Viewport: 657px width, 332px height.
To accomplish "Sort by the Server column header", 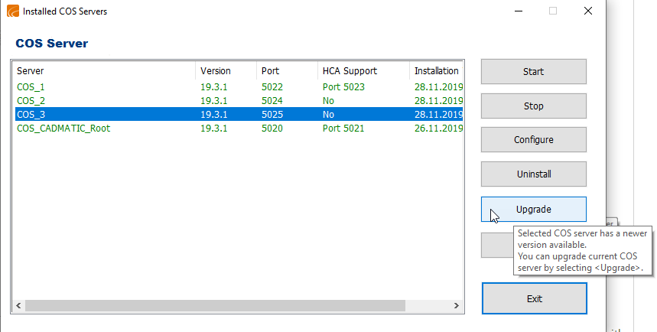I will pyautogui.click(x=103, y=71).
